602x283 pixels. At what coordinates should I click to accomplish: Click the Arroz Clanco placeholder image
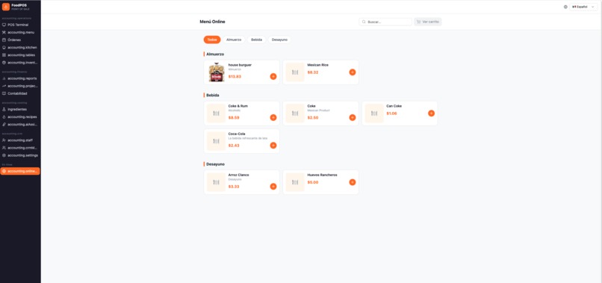coord(216,182)
